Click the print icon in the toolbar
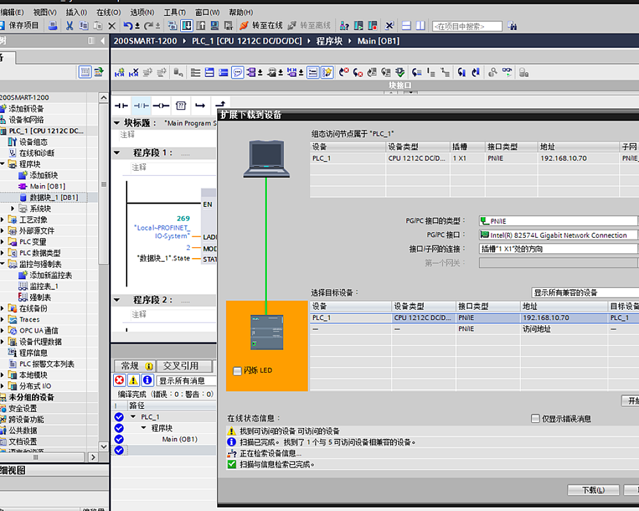 tap(53, 26)
